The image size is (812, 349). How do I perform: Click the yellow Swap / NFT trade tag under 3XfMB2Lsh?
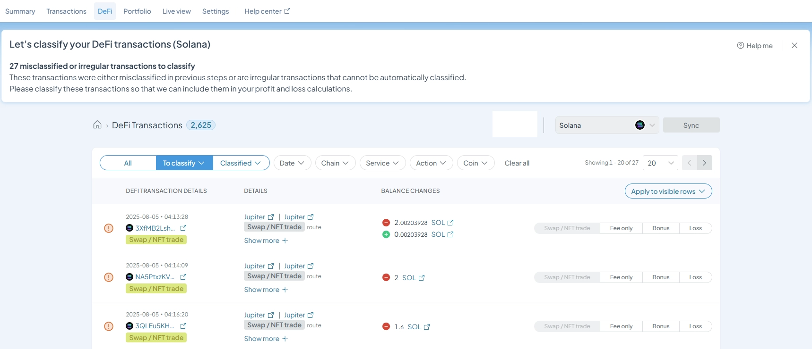[x=156, y=240]
